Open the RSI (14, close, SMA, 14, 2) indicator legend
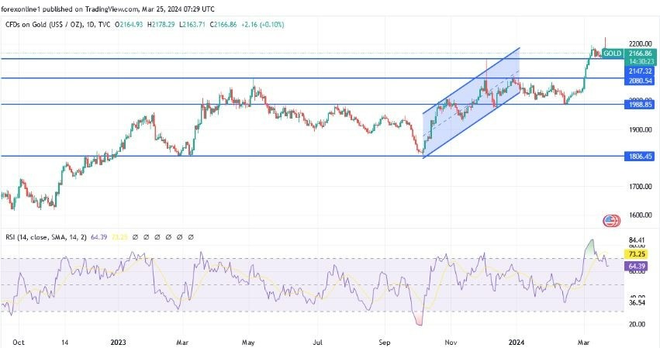The width and height of the screenshot is (660, 348). (x=46, y=237)
